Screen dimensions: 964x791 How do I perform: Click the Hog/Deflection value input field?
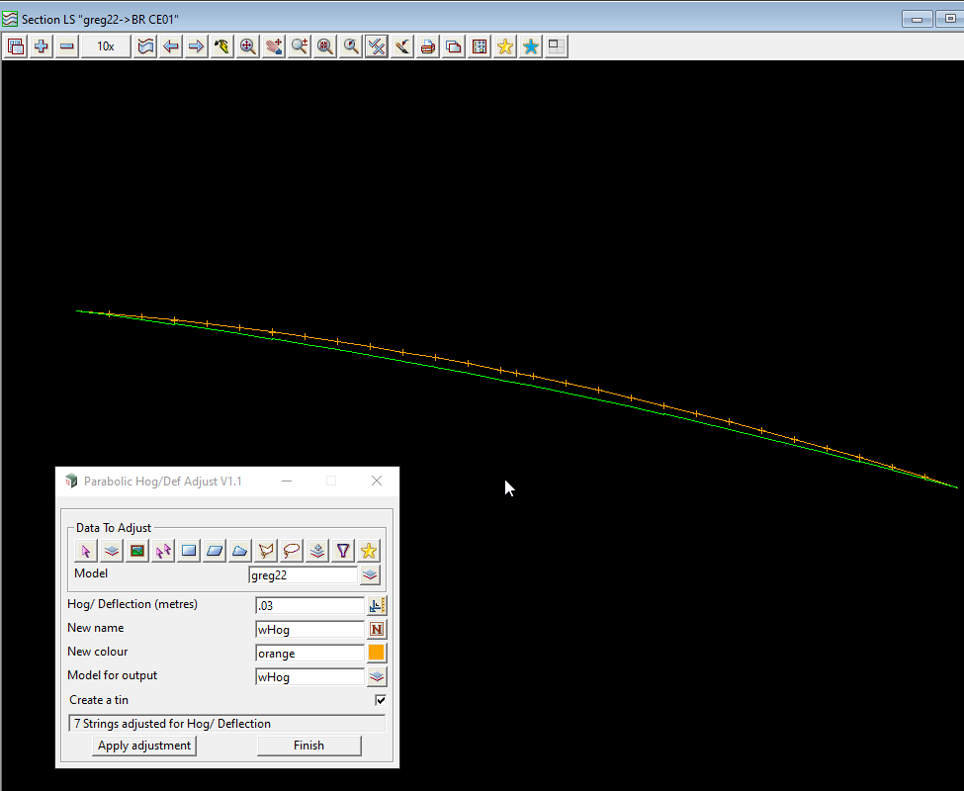point(309,605)
